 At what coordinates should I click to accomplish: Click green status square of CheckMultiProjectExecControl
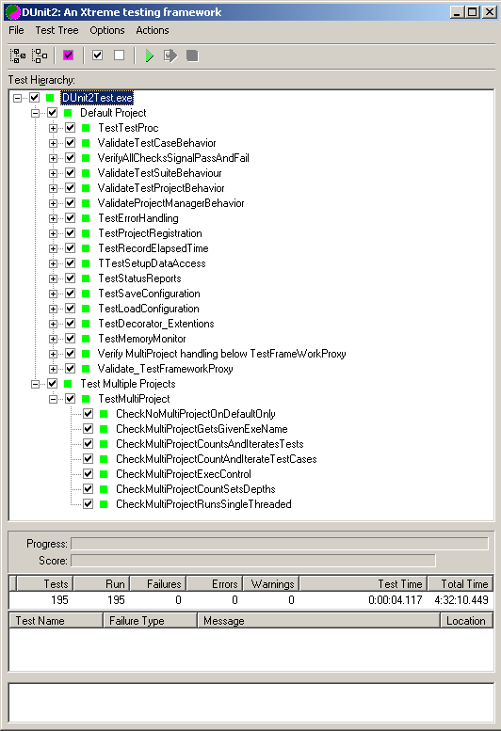tap(104, 474)
